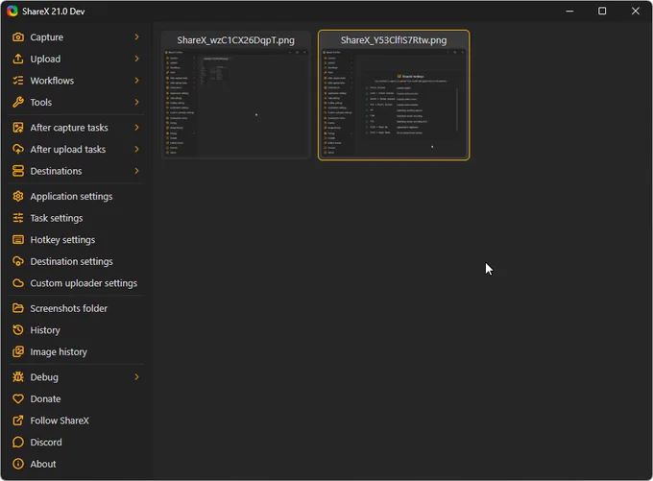Viewport: 653px width, 481px height.
Task: Select the ShareX_Y53ClfIS7Rtw.png thumbnail image
Action: coord(394,103)
